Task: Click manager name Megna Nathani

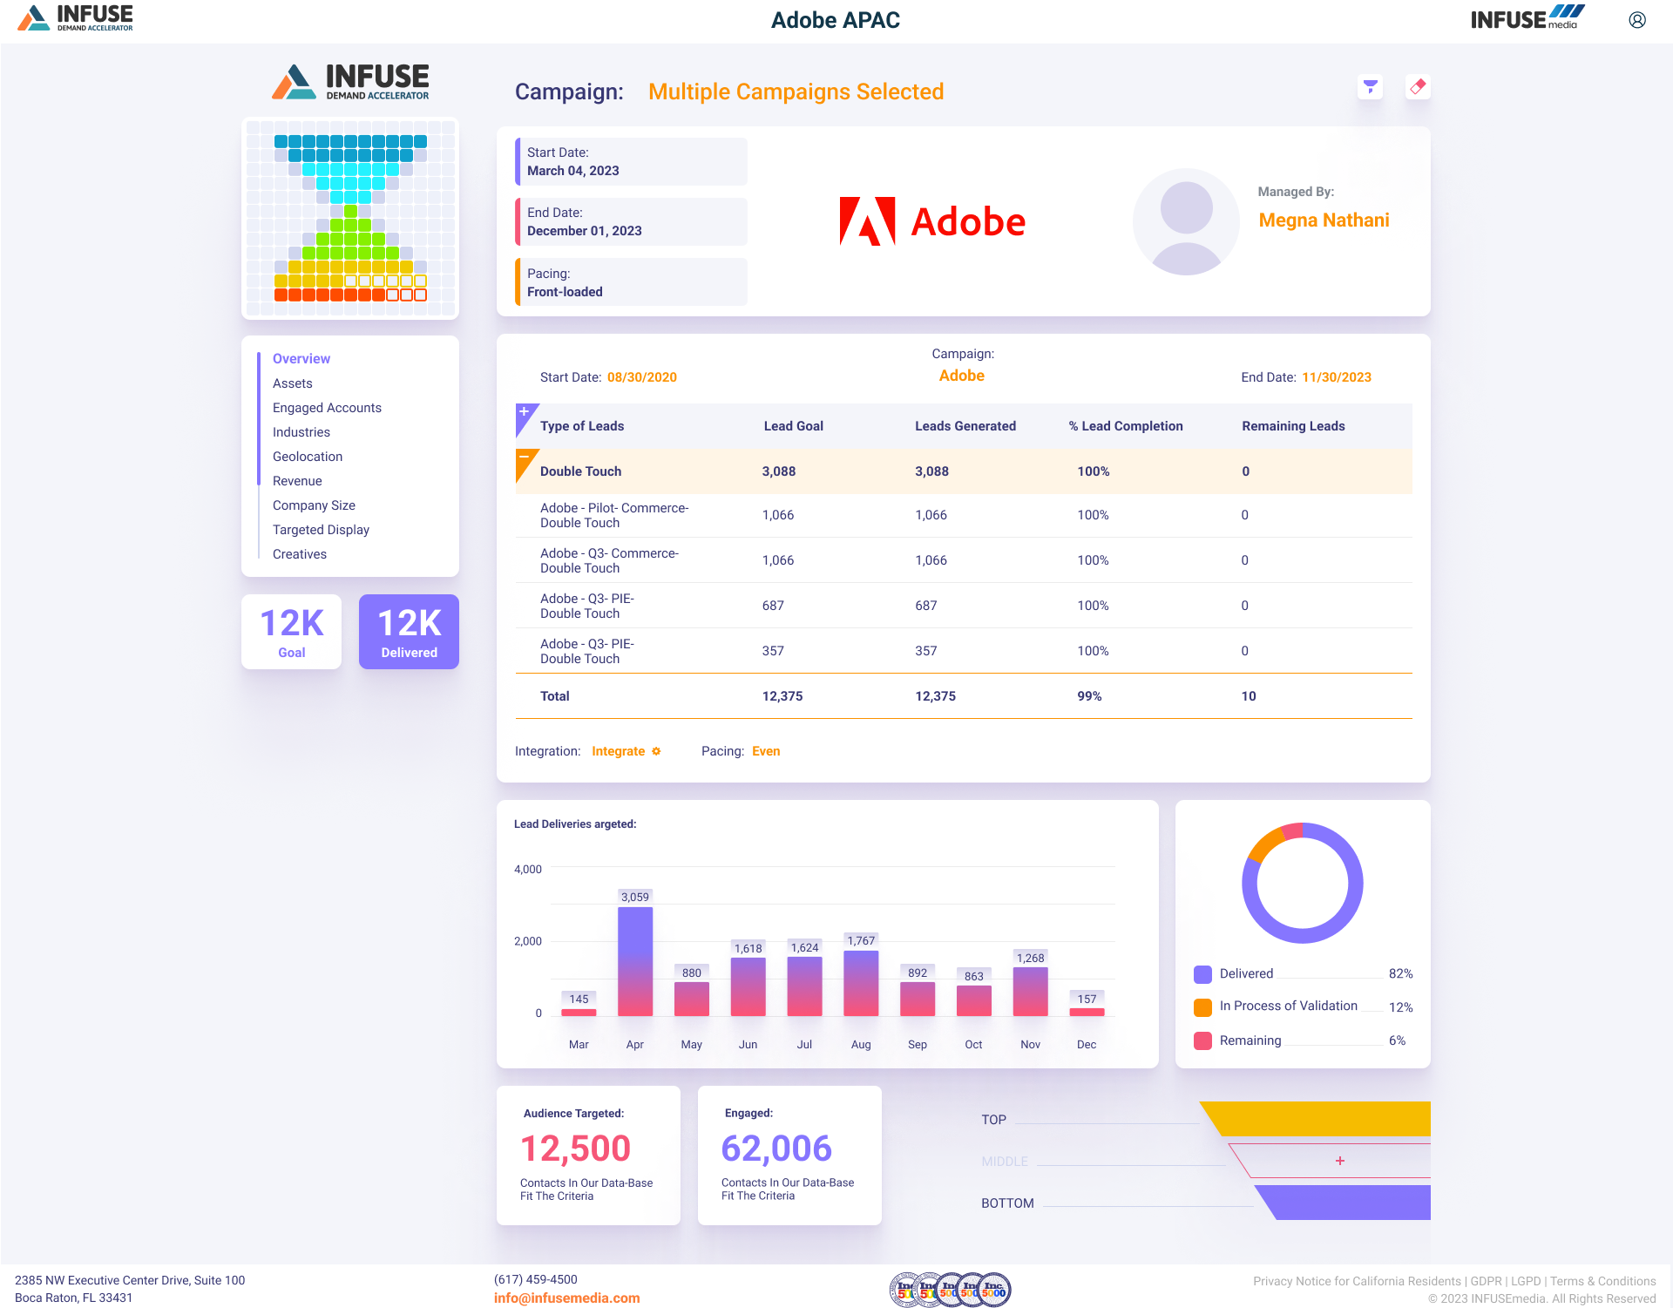Action: click(x=1324, y=220)
